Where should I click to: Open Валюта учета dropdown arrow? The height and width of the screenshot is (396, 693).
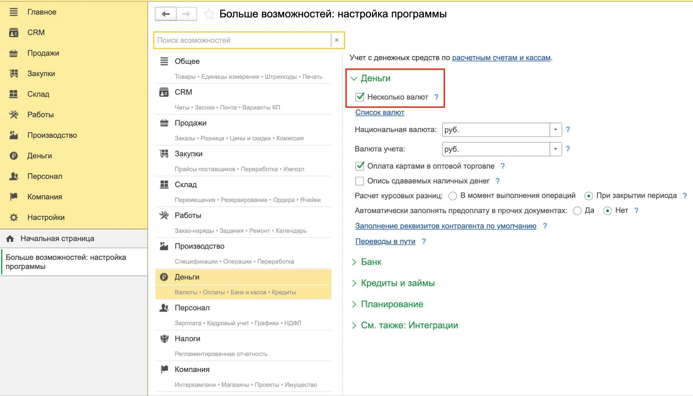tap(556, 149)
